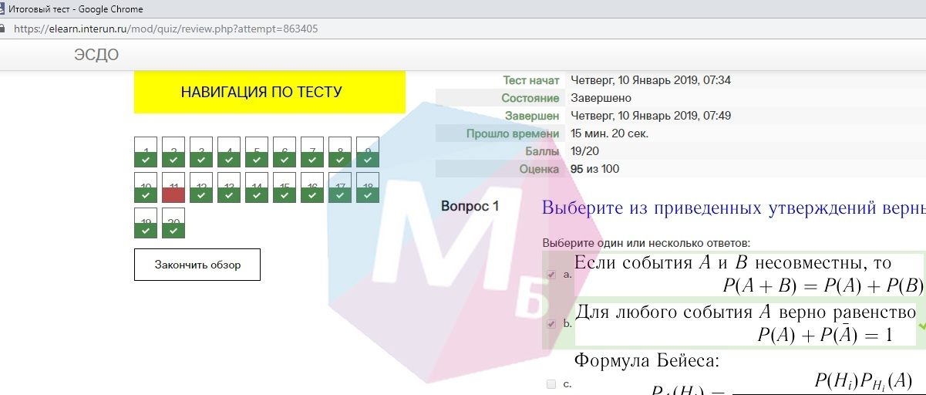The width and height of the screenshot is (926, 395).
Task: Click the browser address bar URL
Action: pyautogui.click(x=166, y=29)
